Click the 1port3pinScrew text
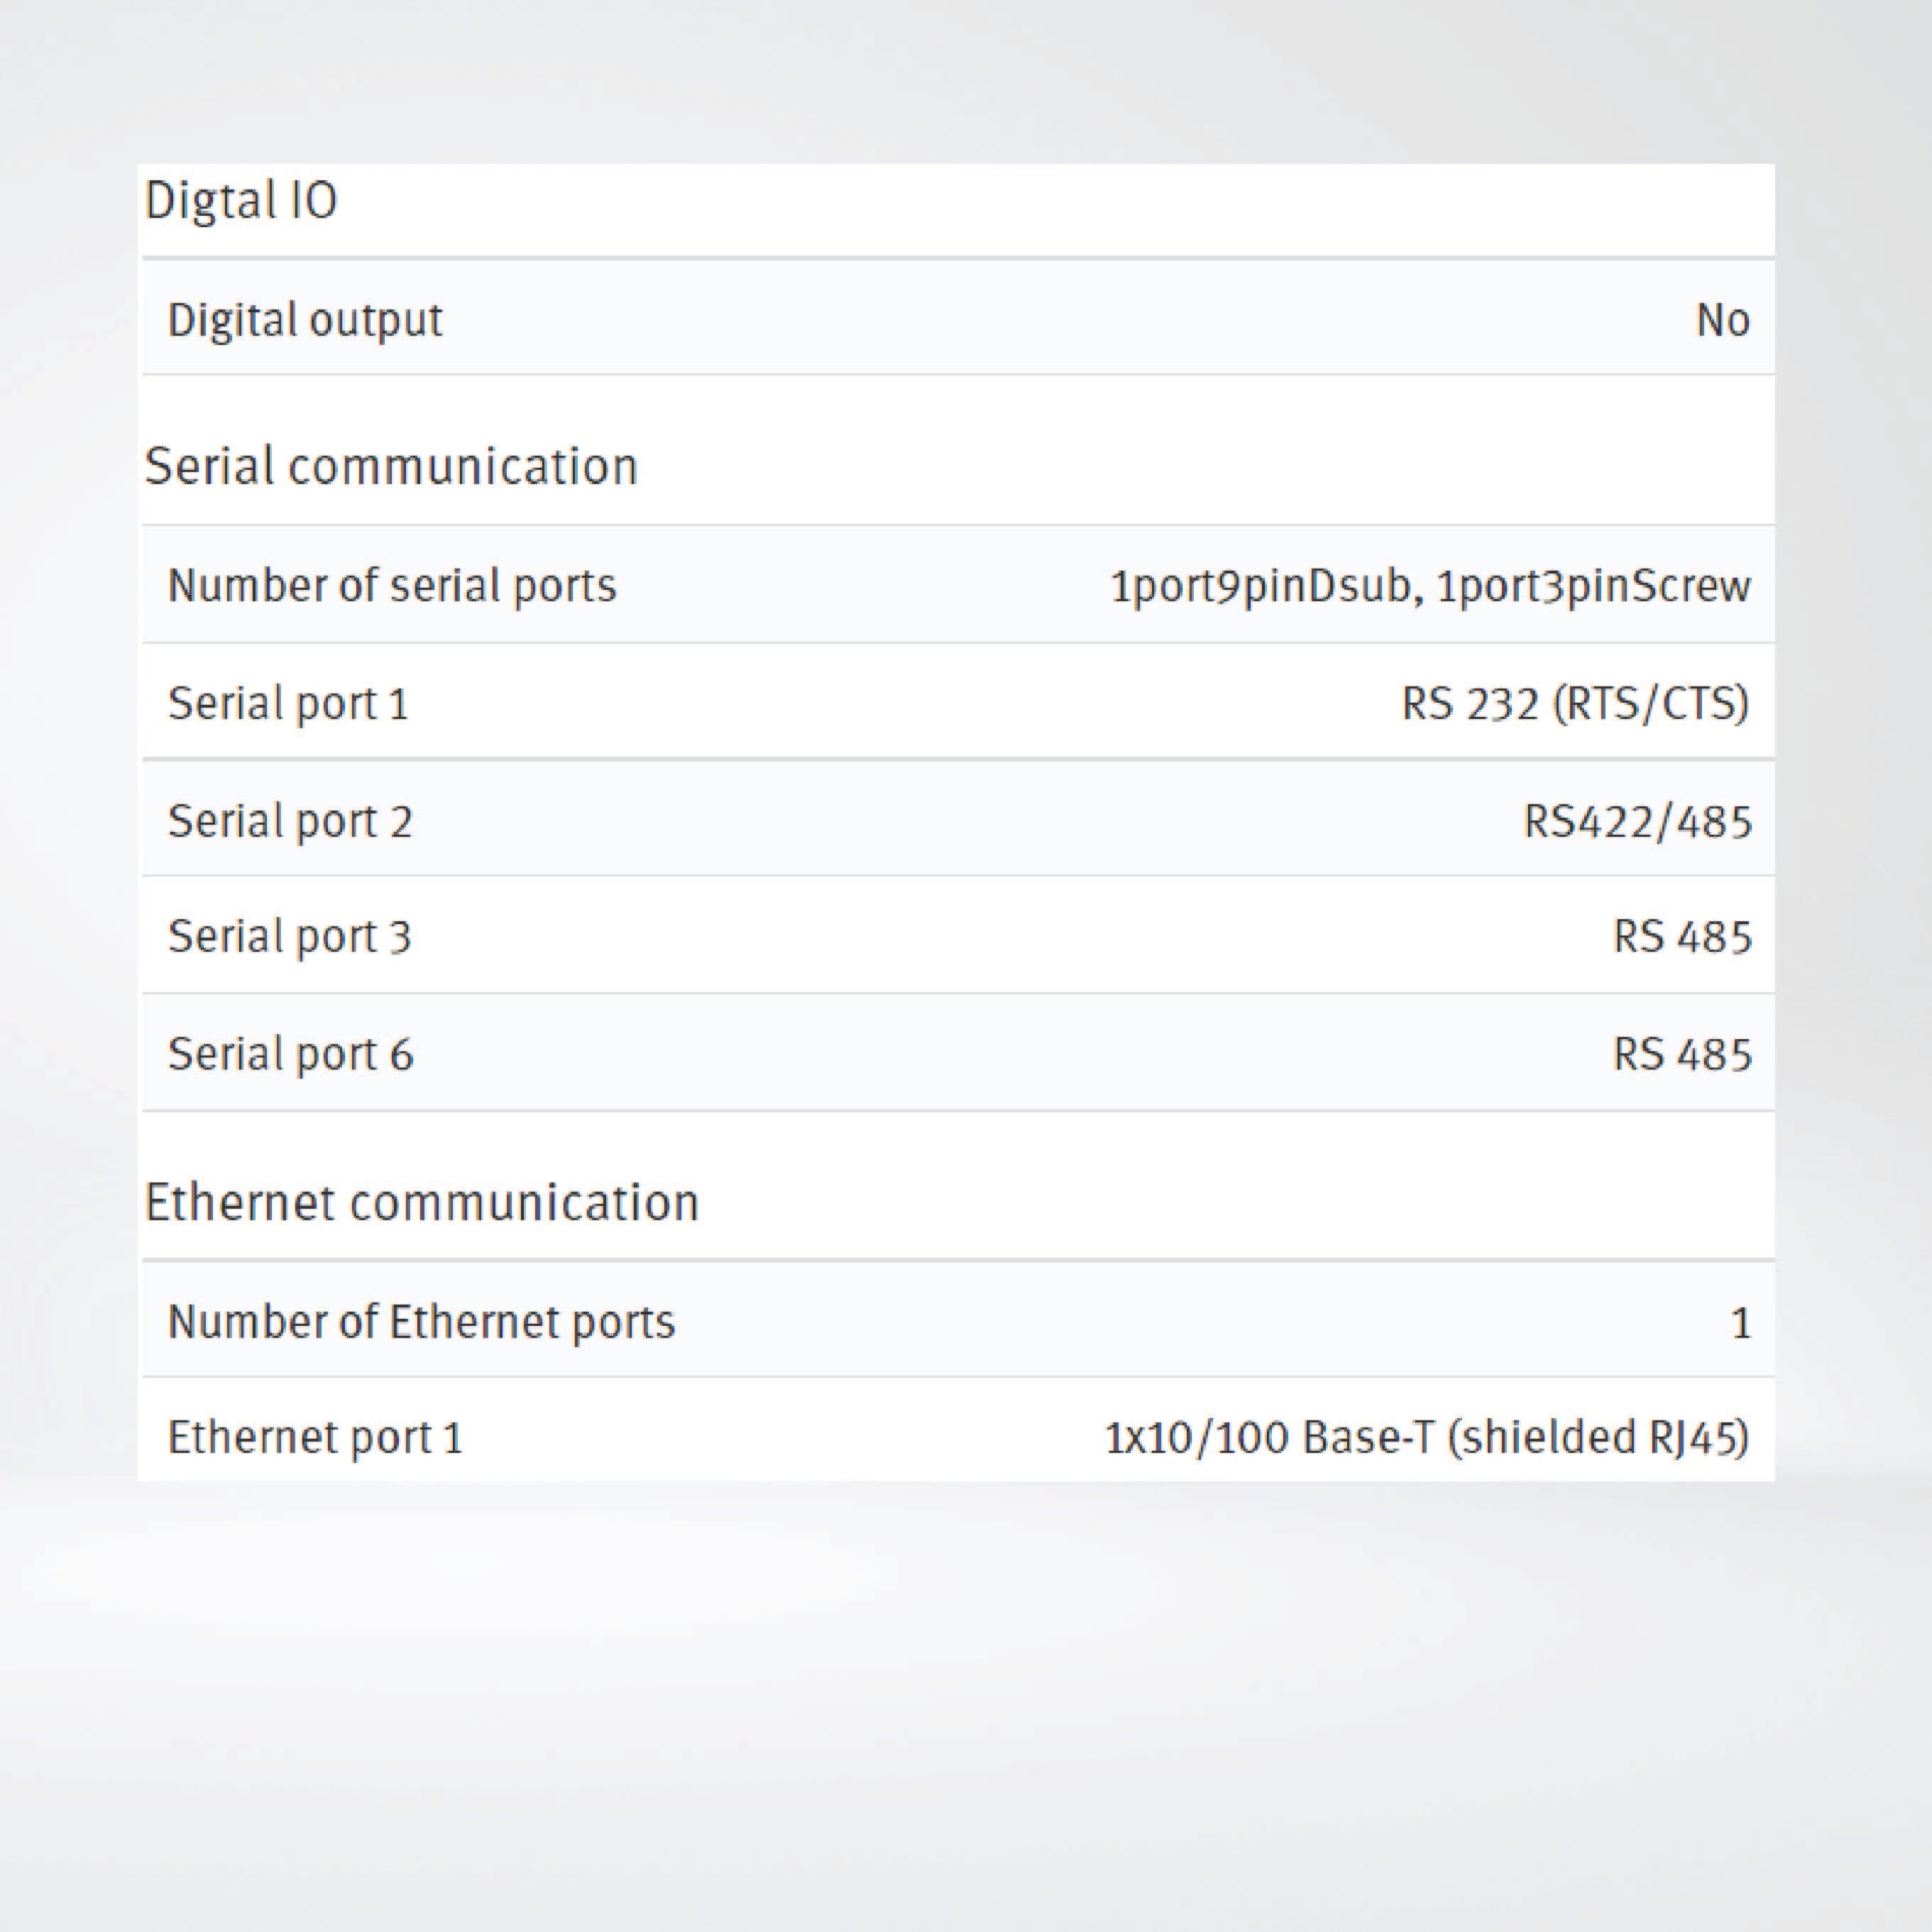The height and width of the screenshot is (1932, 1932). [x=1593, y=586]
